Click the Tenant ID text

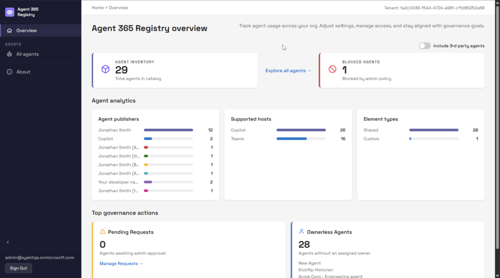point(434,8)
